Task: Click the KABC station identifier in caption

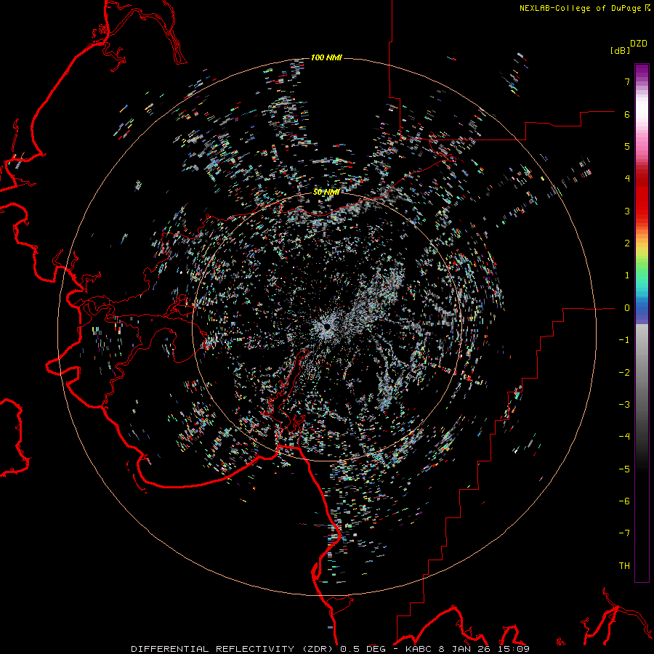Action: pos(419,649)
